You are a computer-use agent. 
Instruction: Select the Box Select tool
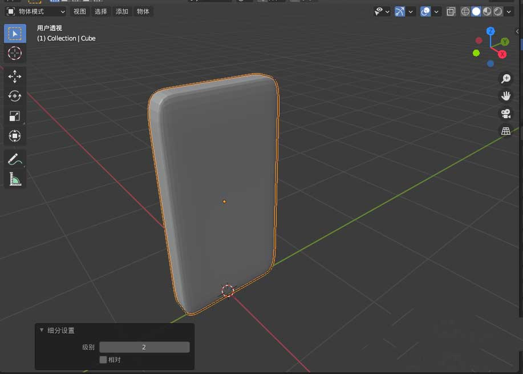[x=15, y=33]
